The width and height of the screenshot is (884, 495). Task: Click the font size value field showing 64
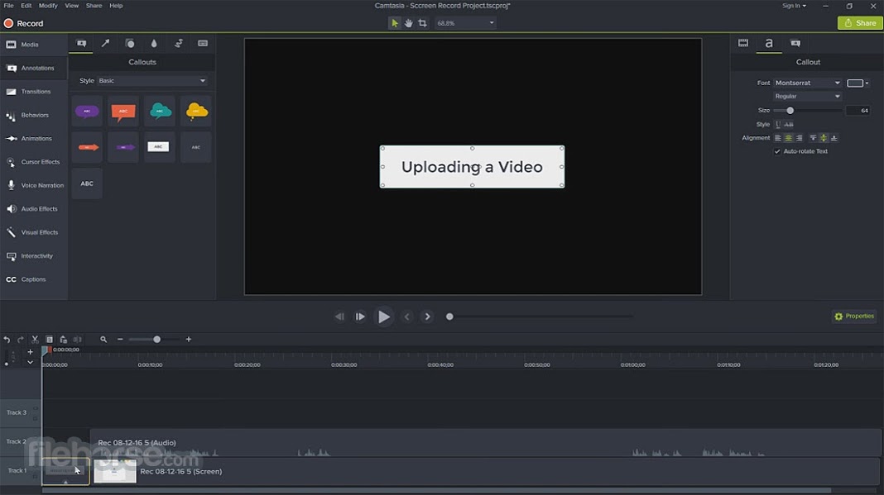pos(858,111)
